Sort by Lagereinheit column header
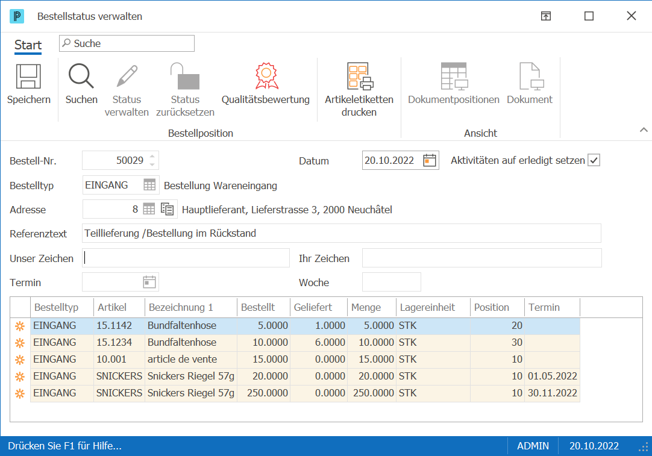The height and width of the screenshot is (456, 652). [x=433, y=308]
